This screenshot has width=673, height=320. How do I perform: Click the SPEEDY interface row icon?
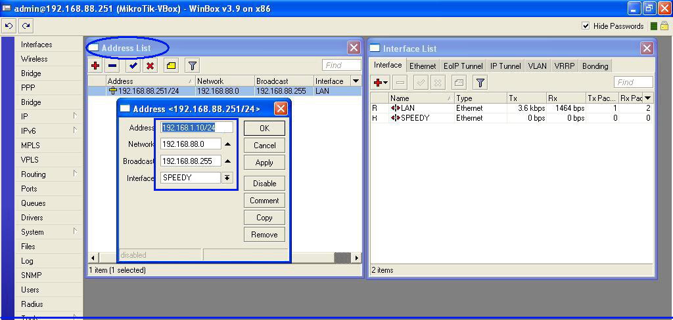(x=395, y=118)
